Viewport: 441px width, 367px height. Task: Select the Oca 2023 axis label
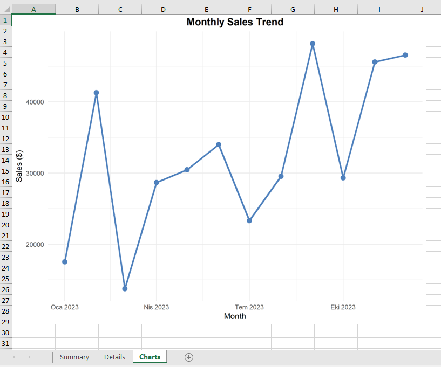click(x=65, y=307)
